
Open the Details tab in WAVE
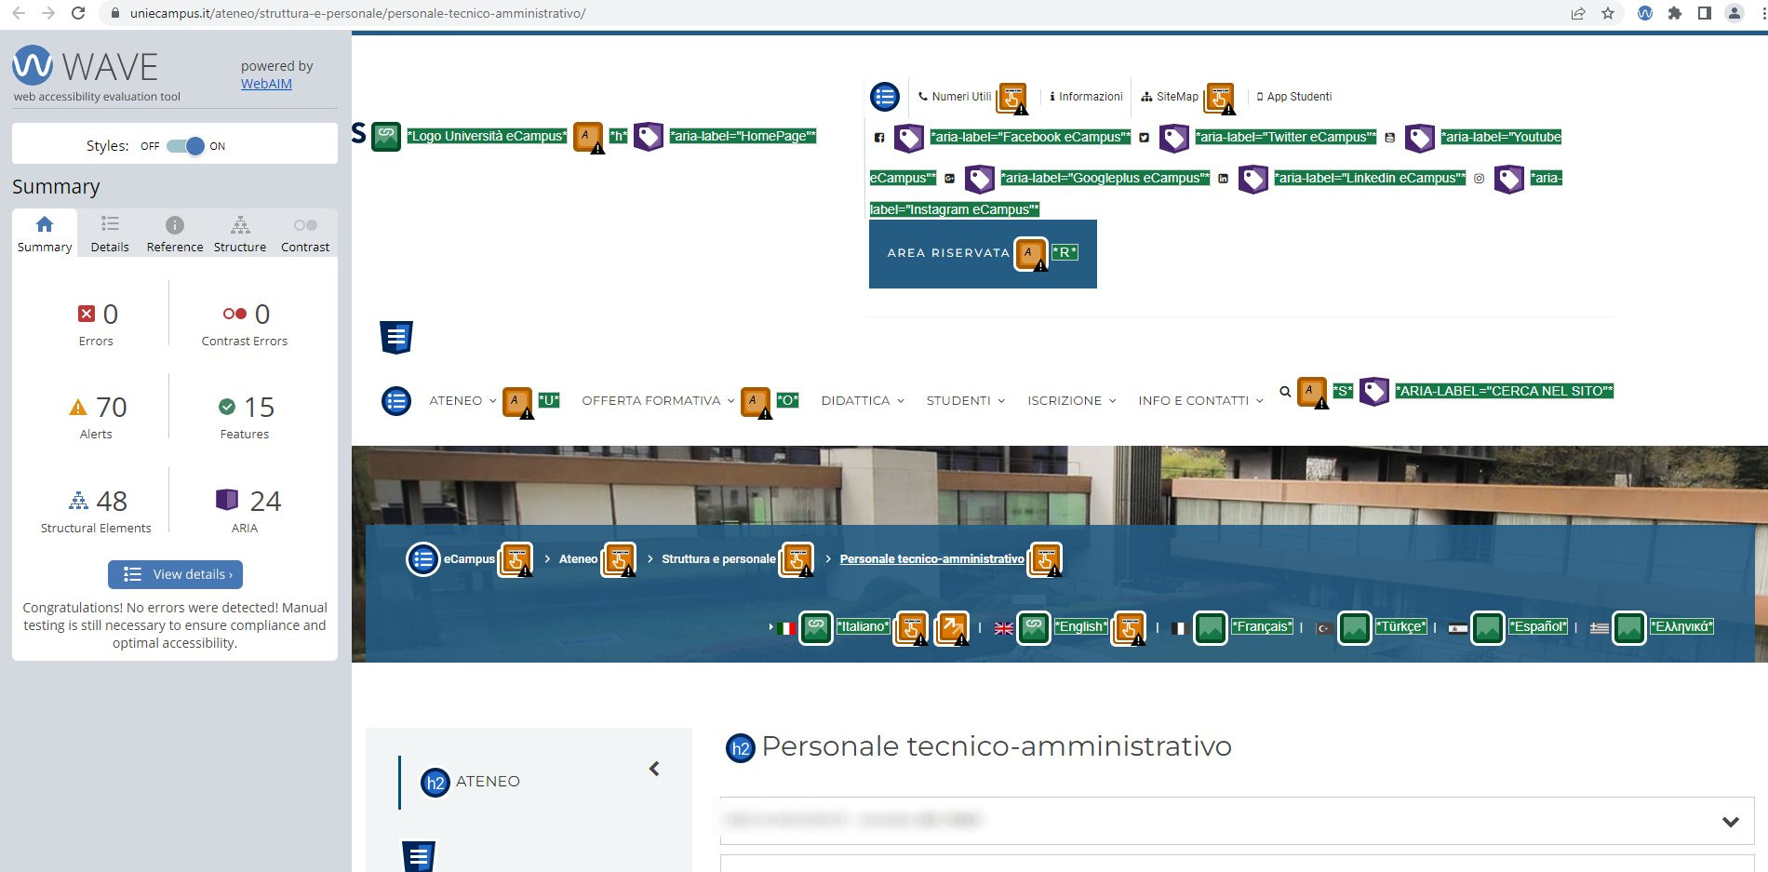point(110,235)
